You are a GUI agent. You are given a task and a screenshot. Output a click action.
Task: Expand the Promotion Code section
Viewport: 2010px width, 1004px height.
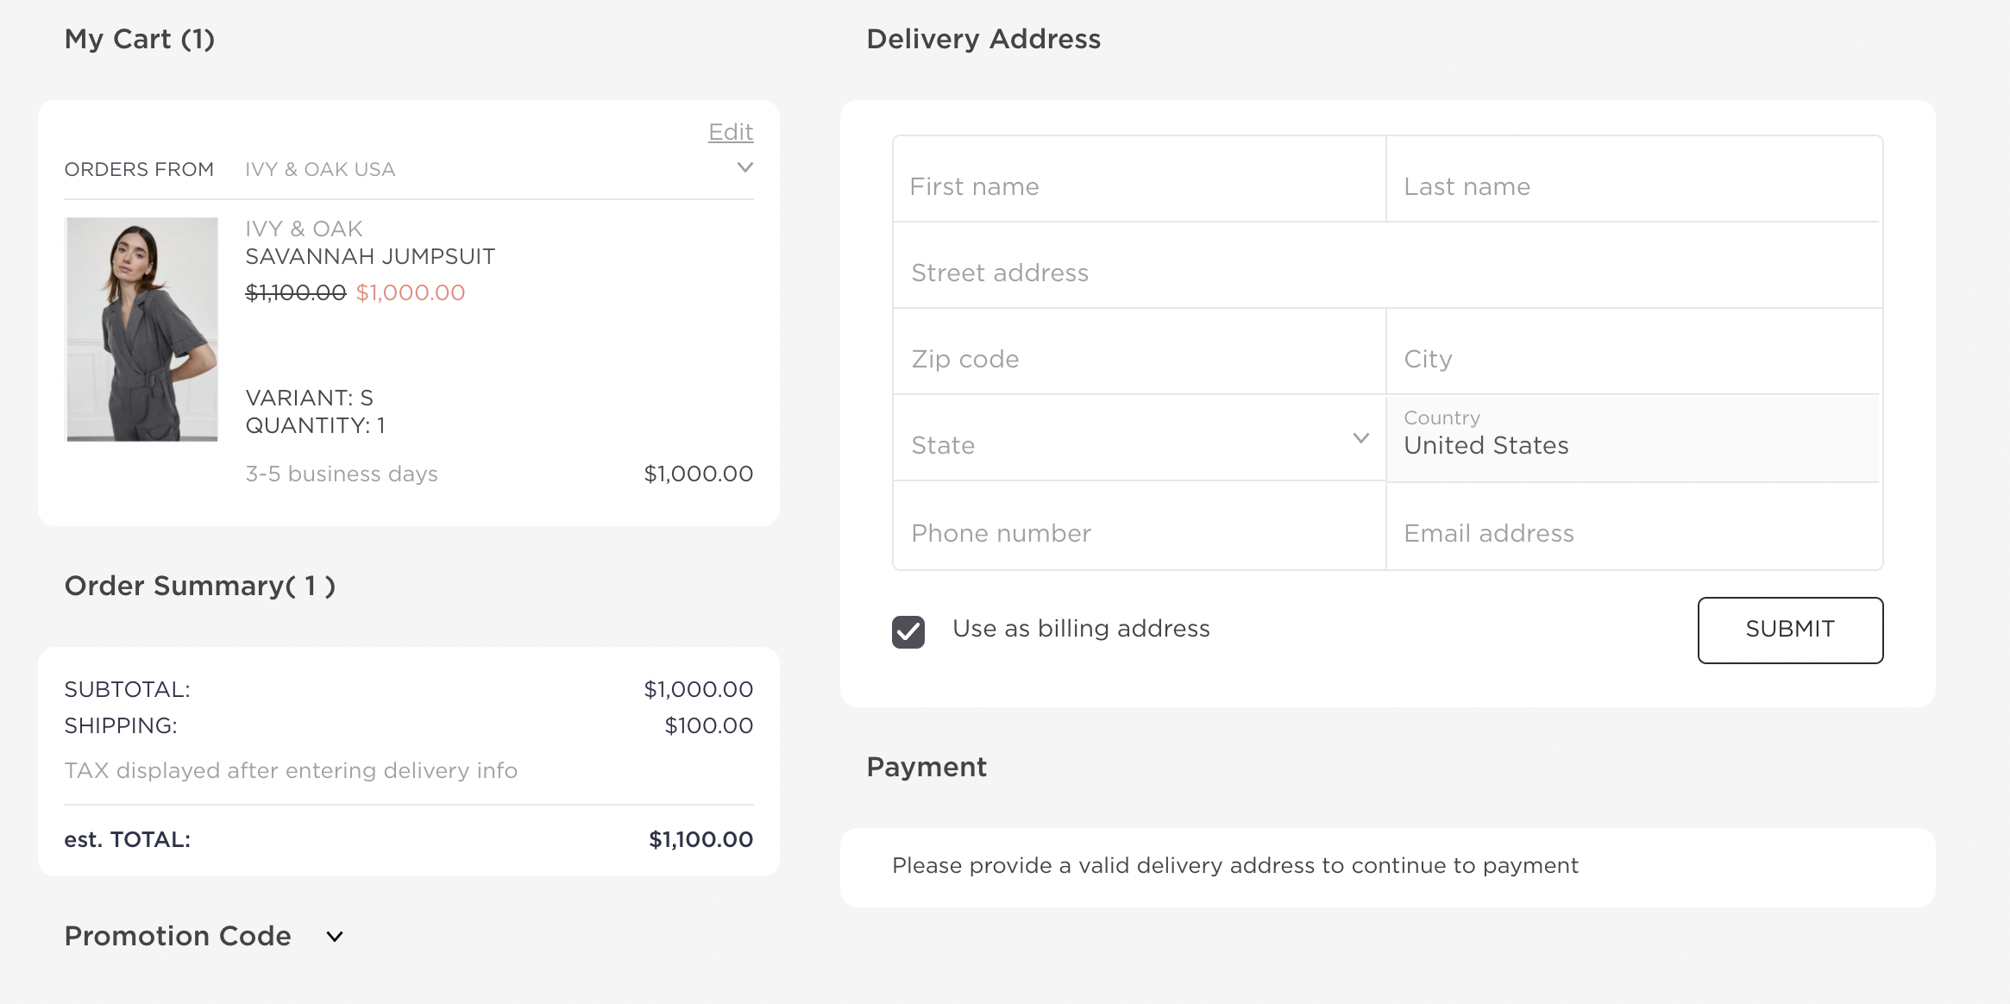[x=335, y=937]
